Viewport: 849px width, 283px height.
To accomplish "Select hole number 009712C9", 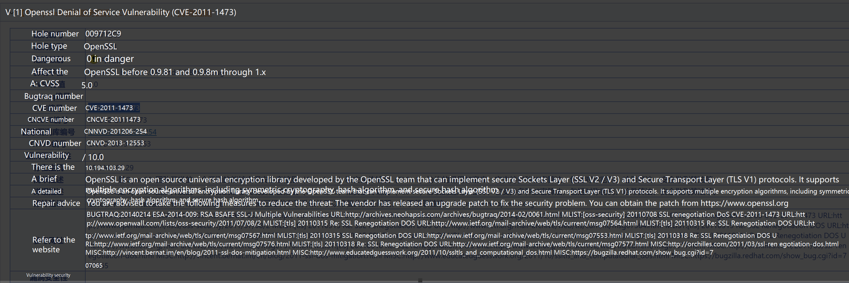I will click(103, 34).
